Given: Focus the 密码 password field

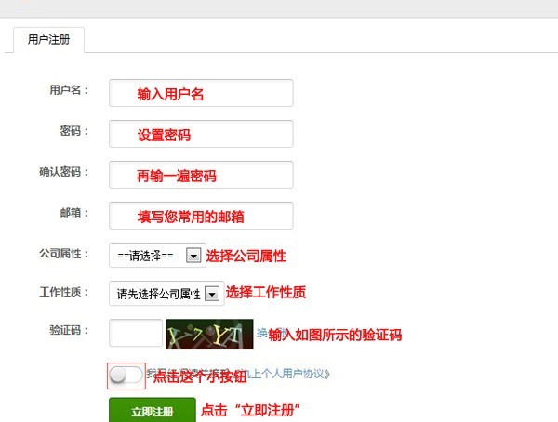Looking at the screenshot, I should click(201, 135).
